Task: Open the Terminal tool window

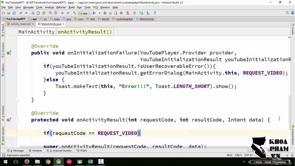Action: coord(35,151)
